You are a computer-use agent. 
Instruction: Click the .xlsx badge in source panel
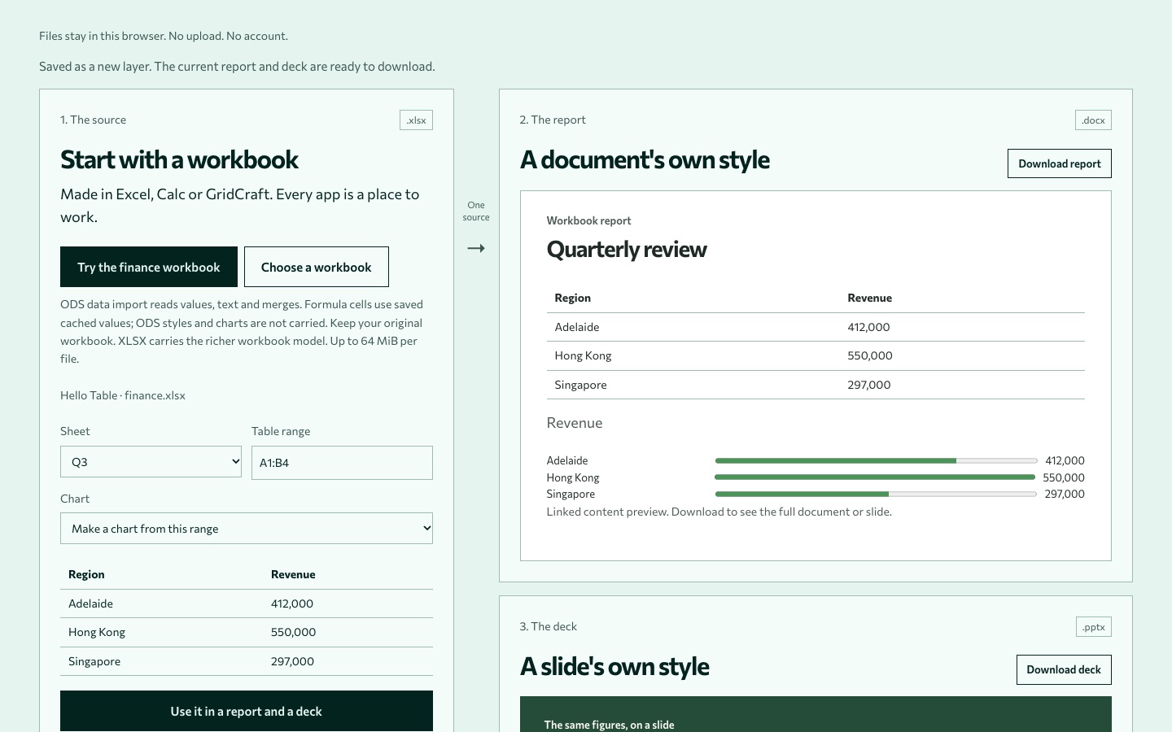click(x=416, y=120)
